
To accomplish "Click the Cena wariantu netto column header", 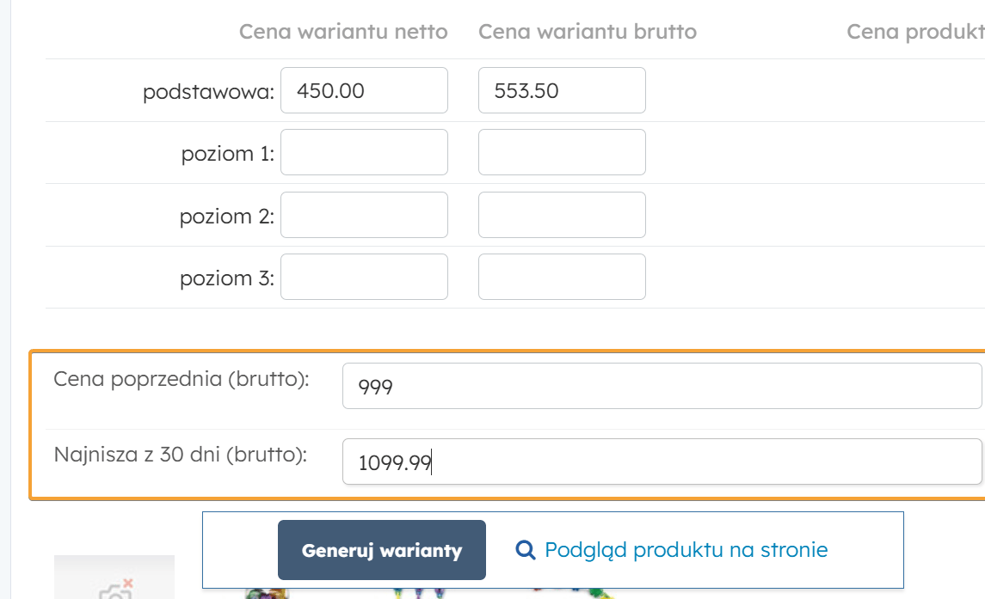I will coord(343,32).
